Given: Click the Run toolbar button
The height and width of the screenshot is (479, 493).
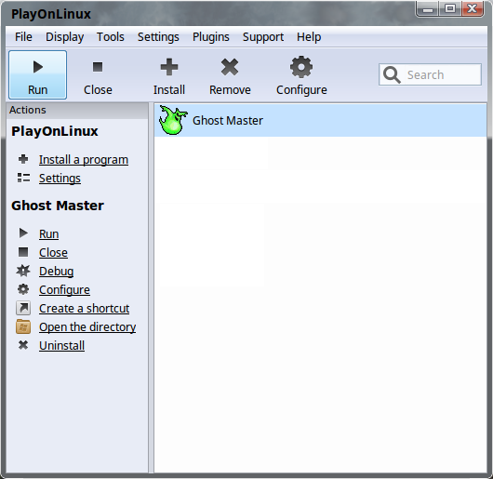Looking at the screenshot, I should [x=38, y=74].
